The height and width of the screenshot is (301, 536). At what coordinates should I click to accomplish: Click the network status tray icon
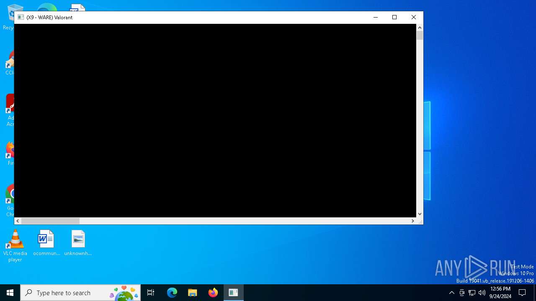(x=472, y=293)
